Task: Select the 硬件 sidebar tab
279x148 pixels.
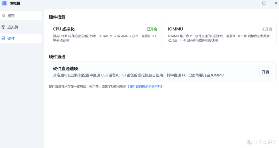Action: pyautogui.click(x=21, y=38)
